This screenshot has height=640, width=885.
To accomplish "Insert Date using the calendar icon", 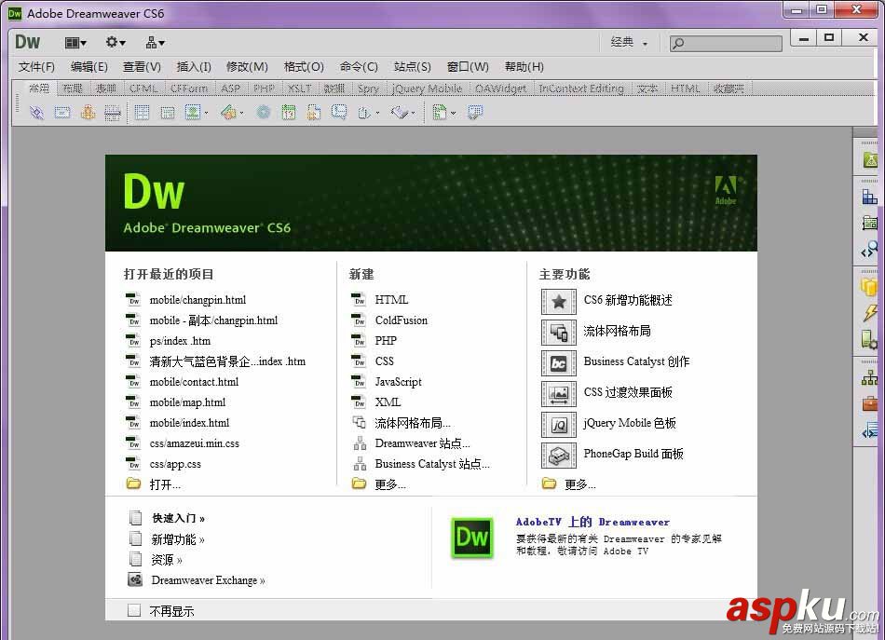I will coord(289,113).
